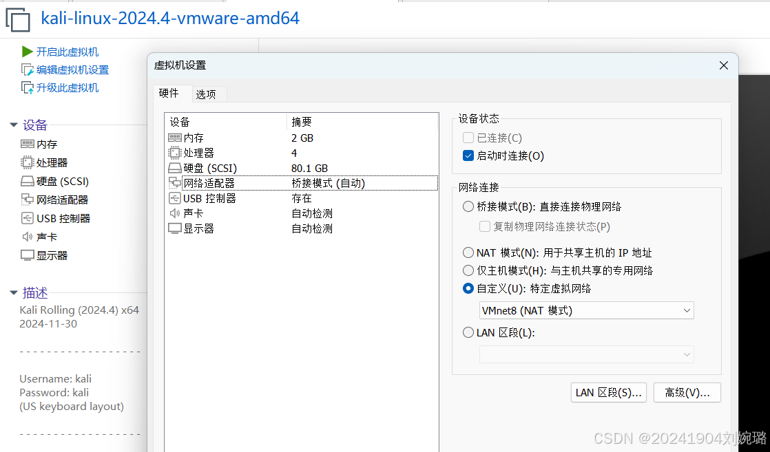Click the green play icon to power on VM

(28, 52)
